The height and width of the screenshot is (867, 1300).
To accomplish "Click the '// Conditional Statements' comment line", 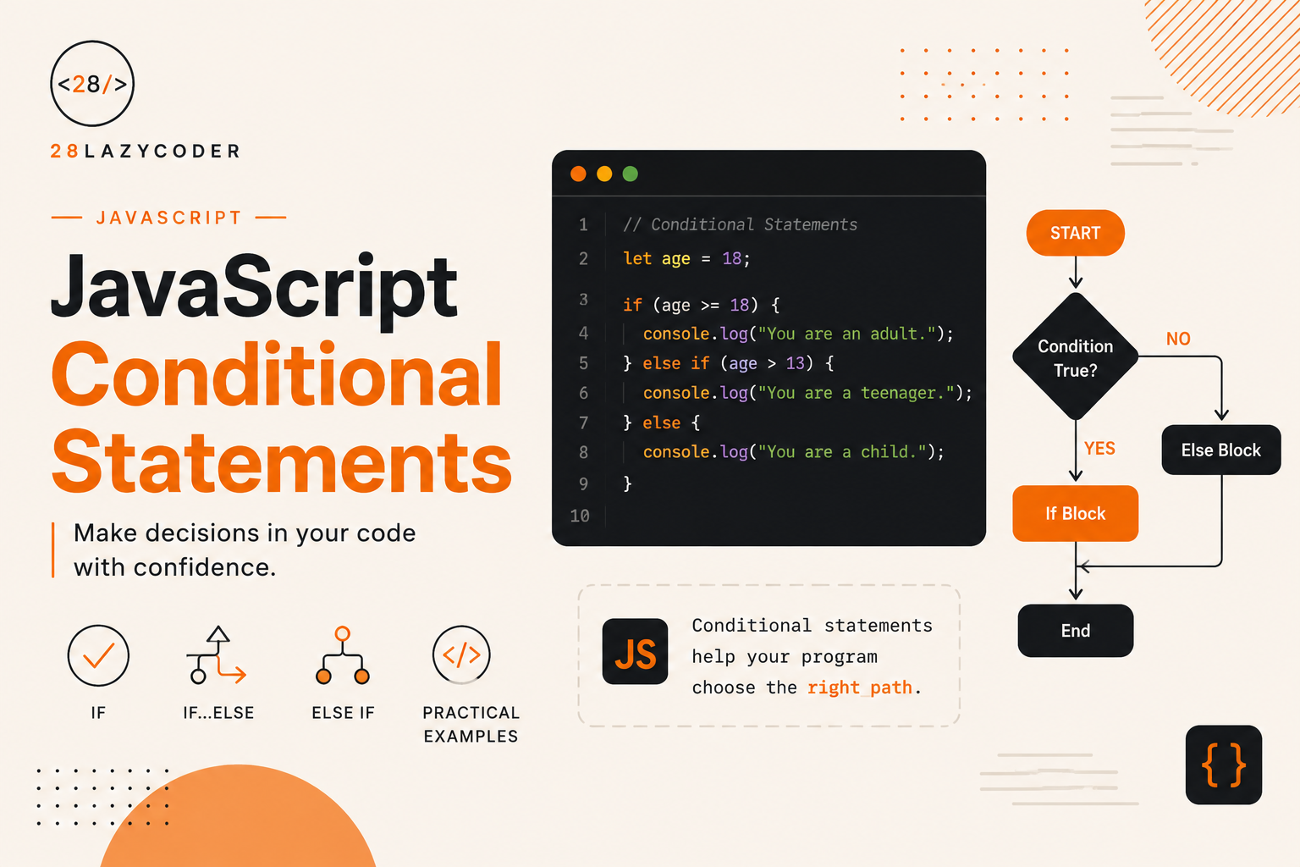I will (740, 224).
